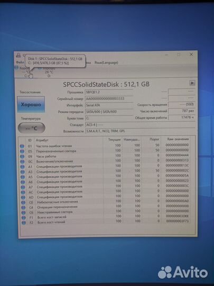
Task: Click the ID column header
Action: coord(30,140)
